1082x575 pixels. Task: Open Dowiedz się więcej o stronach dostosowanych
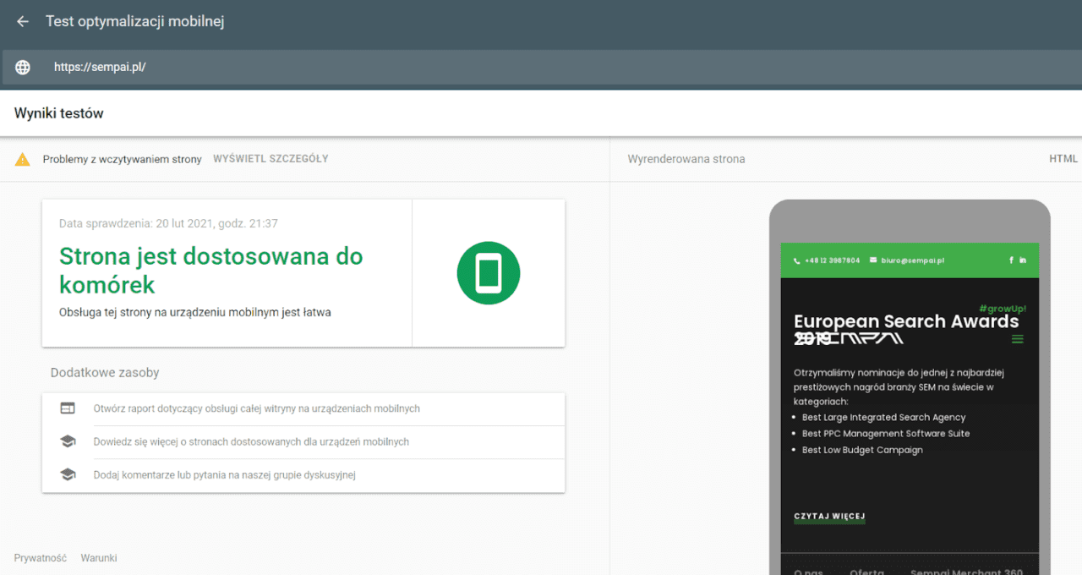[251, 441]
